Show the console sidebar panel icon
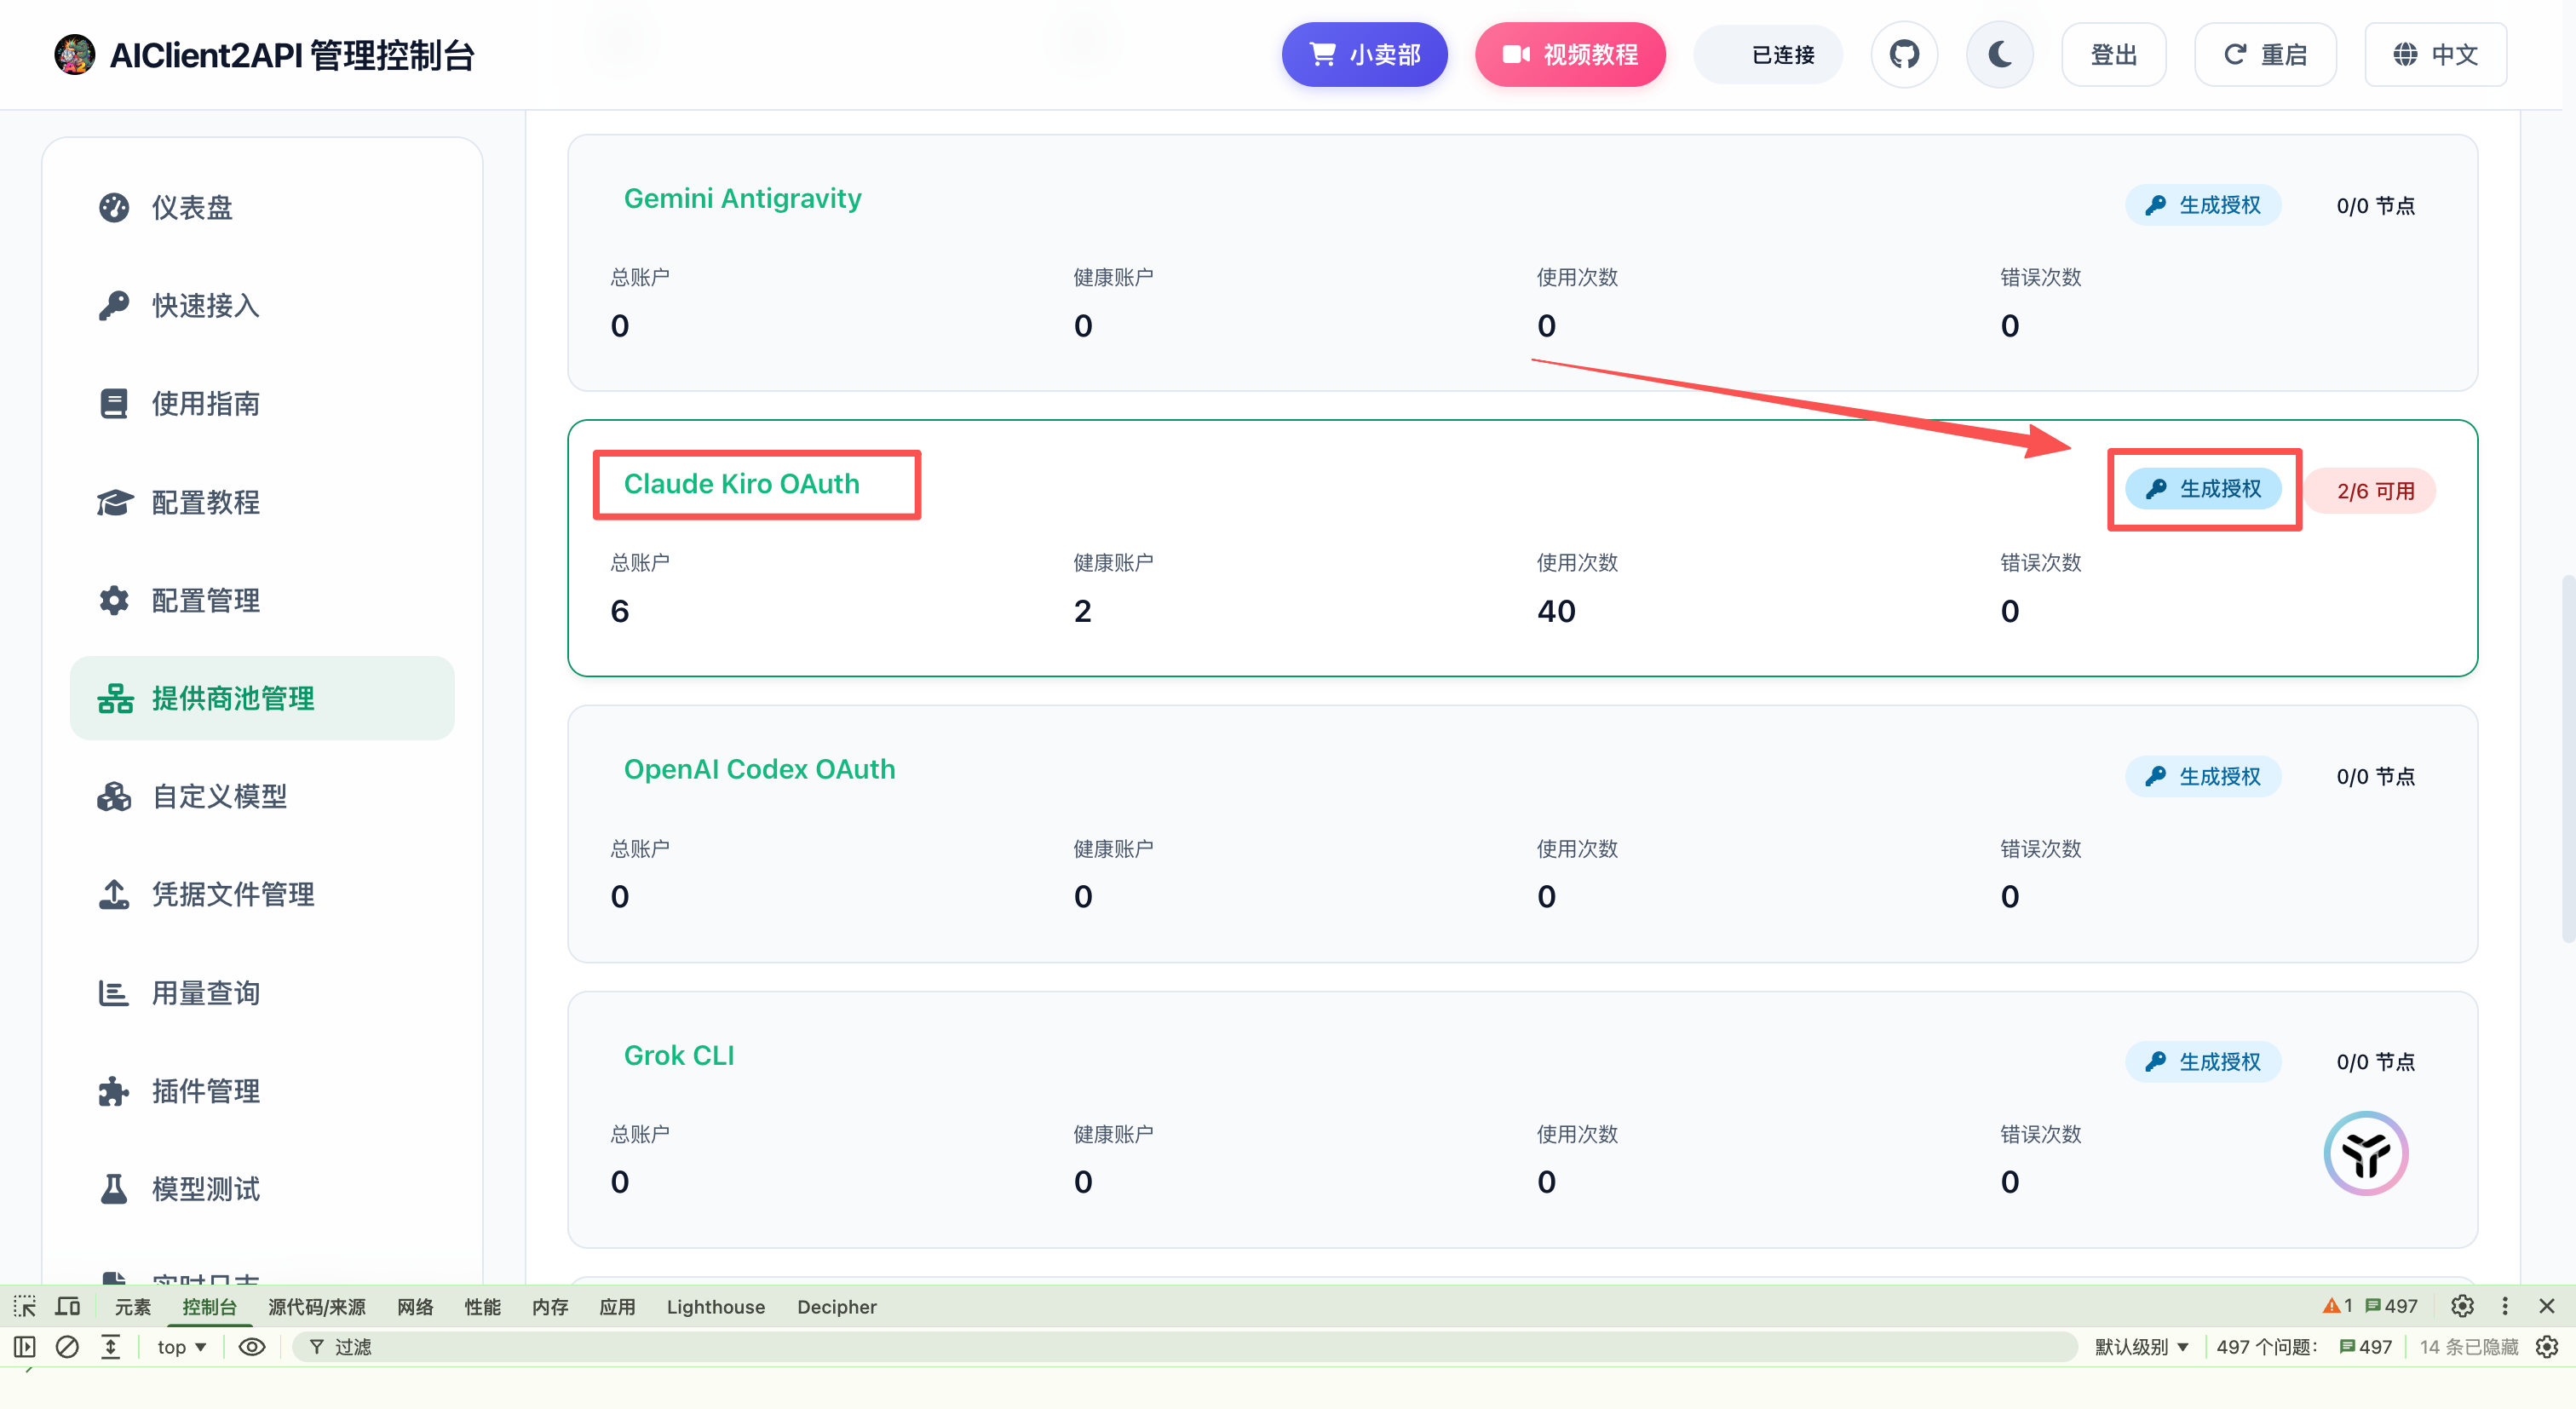 coord(25,1347)
